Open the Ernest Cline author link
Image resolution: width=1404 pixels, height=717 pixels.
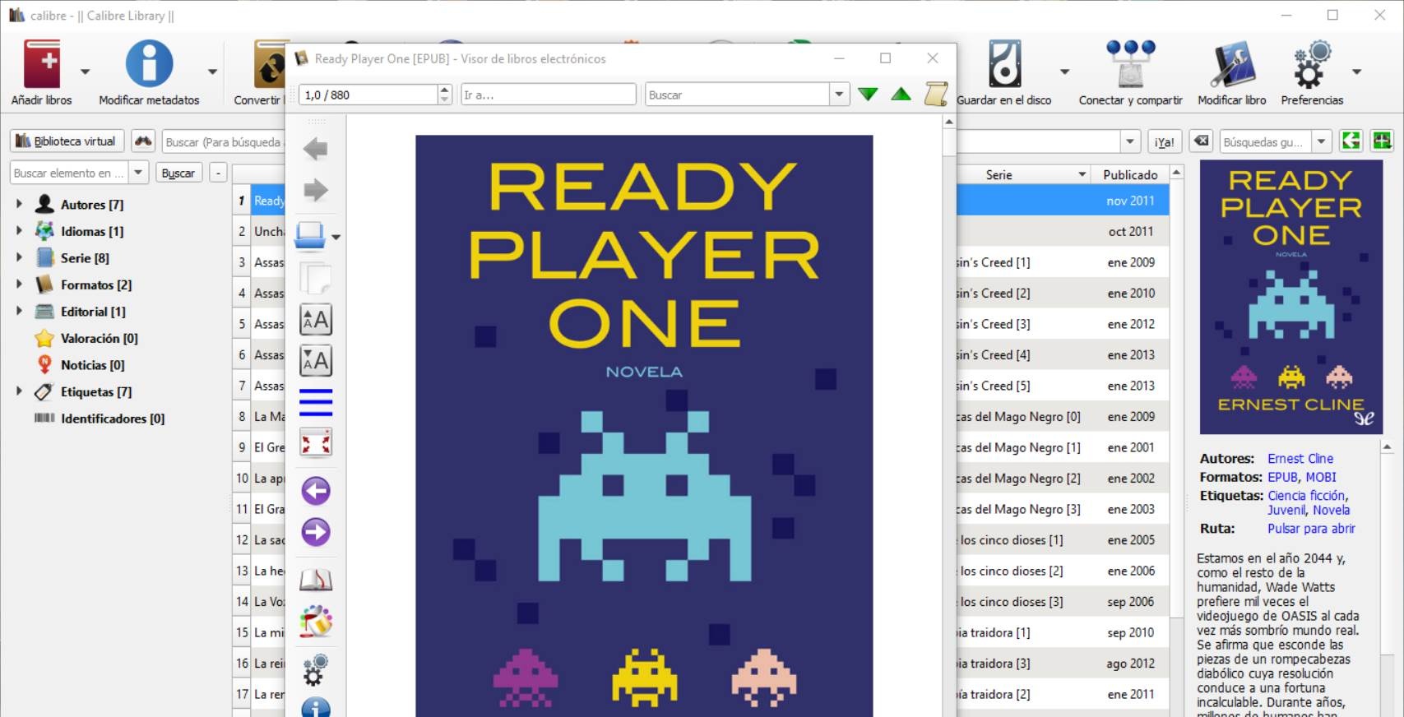click(x=1300, y=458)
